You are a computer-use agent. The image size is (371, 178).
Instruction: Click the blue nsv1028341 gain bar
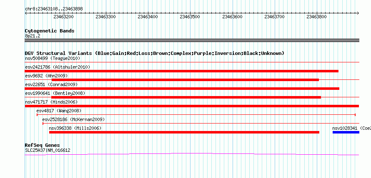[346, 132]
